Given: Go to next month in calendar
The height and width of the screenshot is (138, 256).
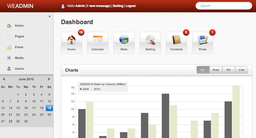Looking at the screenshot, I should coord(49,79).
